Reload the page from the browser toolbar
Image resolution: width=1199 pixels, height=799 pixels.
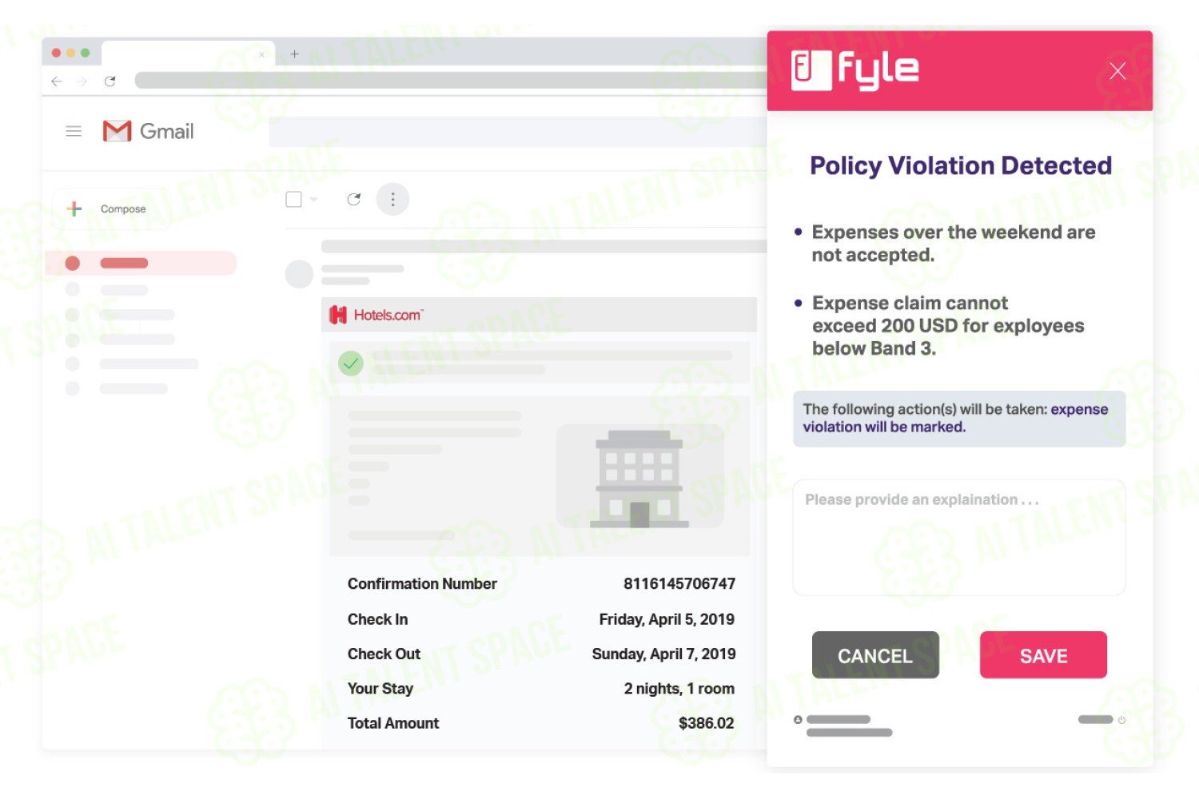110,81
